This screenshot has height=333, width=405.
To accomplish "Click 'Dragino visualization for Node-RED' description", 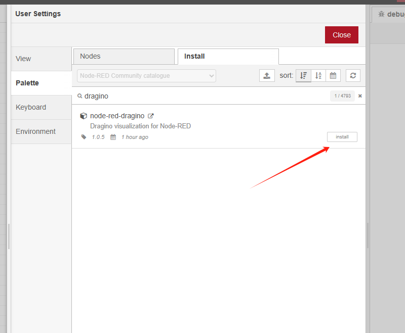I will click(x=141, y=126).
